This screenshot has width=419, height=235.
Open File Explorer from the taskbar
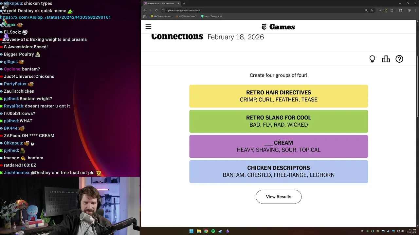click(x=199, y=231)
